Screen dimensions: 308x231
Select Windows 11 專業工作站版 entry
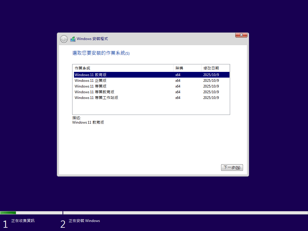click(x=96, y=98)
